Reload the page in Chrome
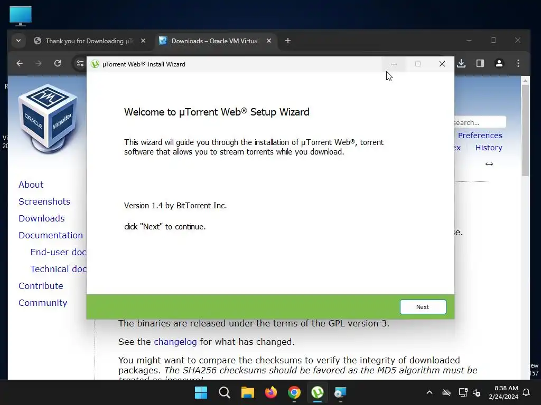 (x=58, y=63)
